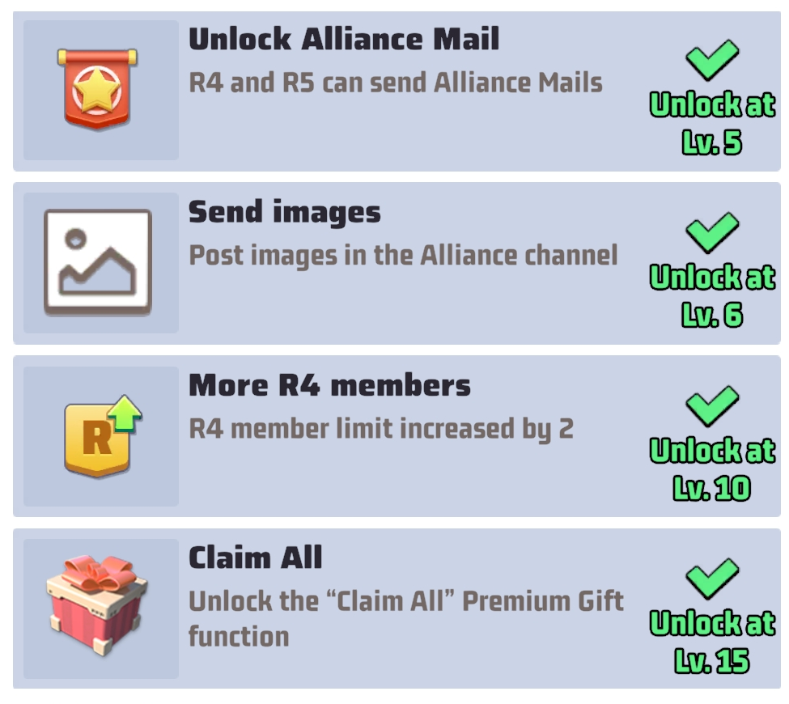Select the Claim All title
This screenshot has width=789, height=704.
(255, 558)
